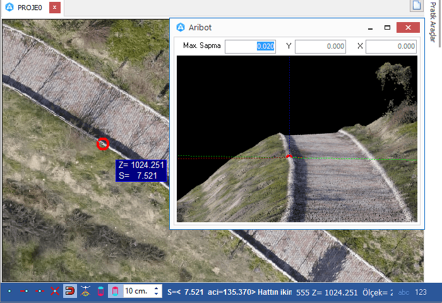Increase the 10 cm. spinner value
Image resolution: width=442 pixels, height=303 pixels.
pyautogui.click(x=155, y=288)
